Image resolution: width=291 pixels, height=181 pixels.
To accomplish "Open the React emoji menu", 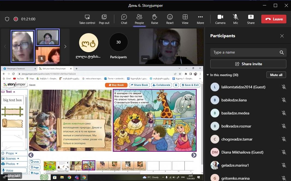I will pos(170,19).
